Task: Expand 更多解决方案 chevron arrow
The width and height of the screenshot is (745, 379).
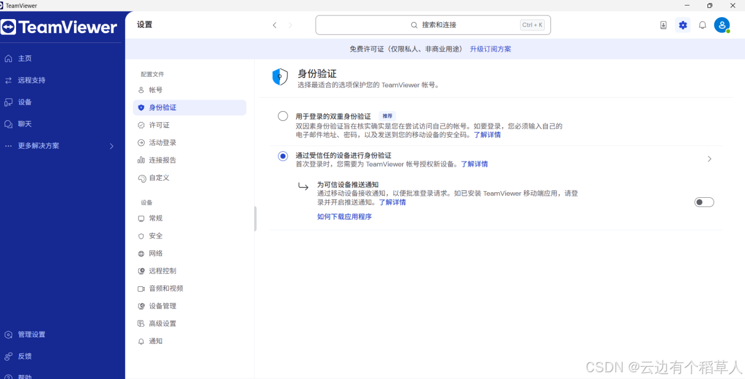Action: tap(111, 146)
